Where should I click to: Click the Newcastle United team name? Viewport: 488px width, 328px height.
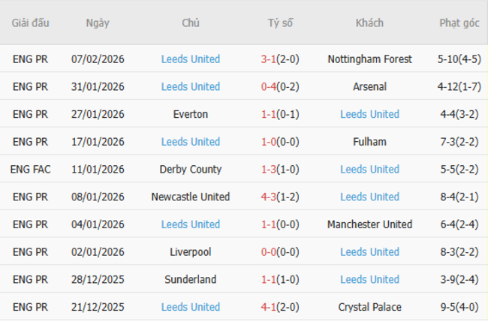(x=190, y=197)
